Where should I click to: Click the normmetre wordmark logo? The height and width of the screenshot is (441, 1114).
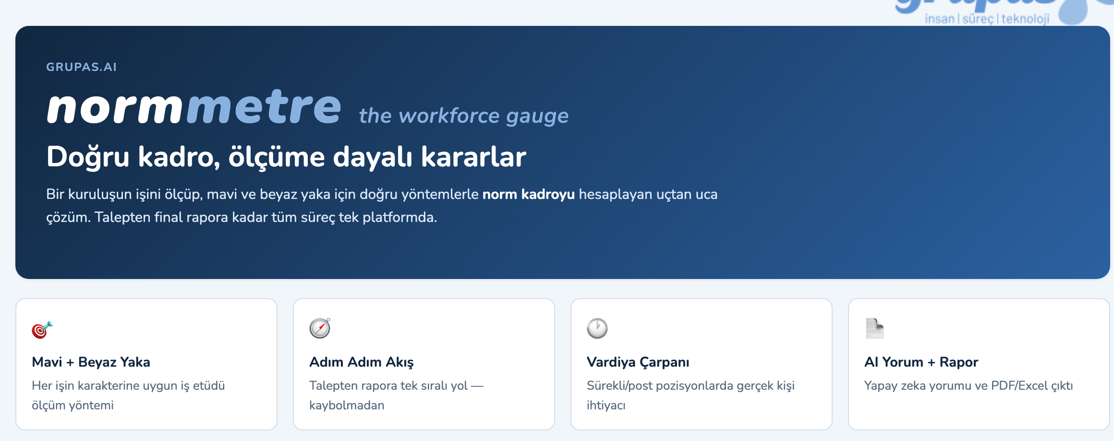(x=194, y=107)
